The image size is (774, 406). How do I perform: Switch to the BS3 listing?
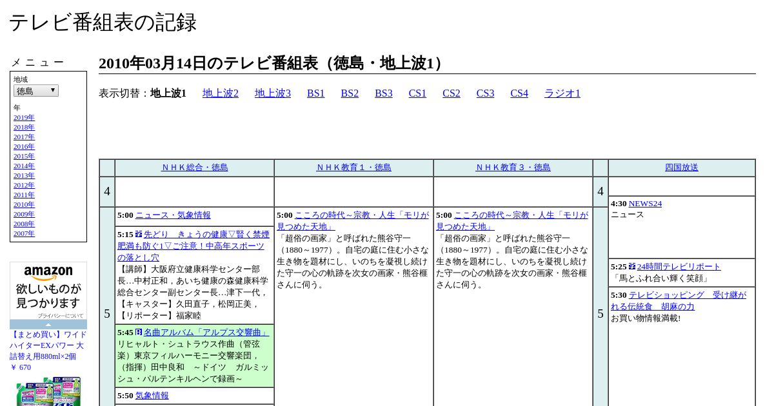pos(384,93)
